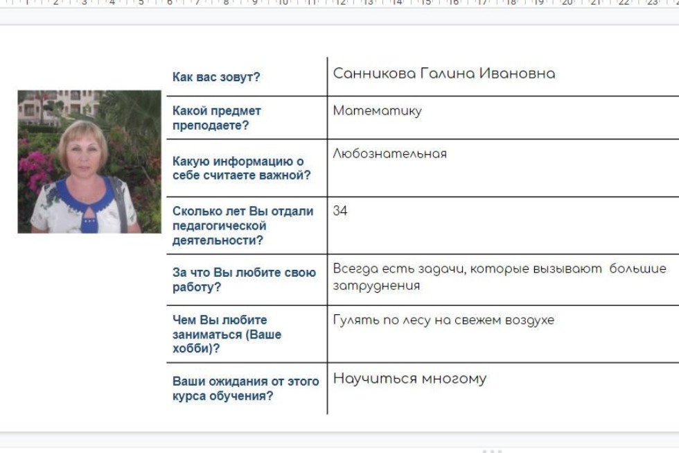Select the "Чем Вы любите заниматься" hobby question
Viewport: 679px width, 453px height.
pos(227,334)
